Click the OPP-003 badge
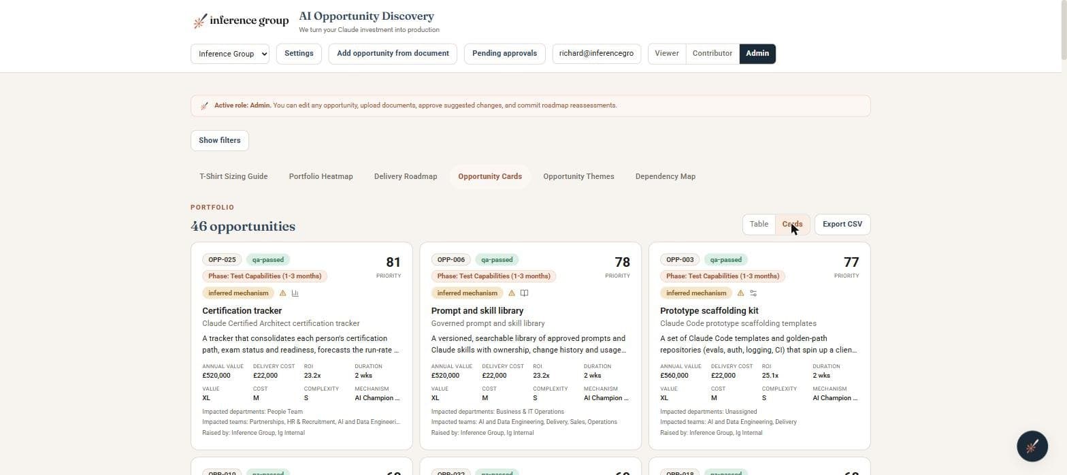The image size is (1067, 475). click(x=680, y=260)
